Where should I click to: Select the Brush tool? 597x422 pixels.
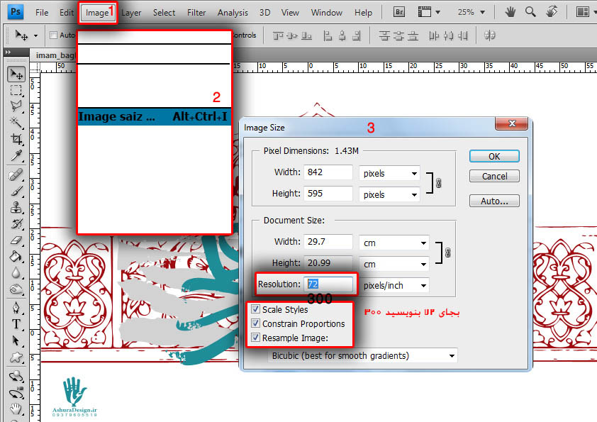[x=16, y=191]
